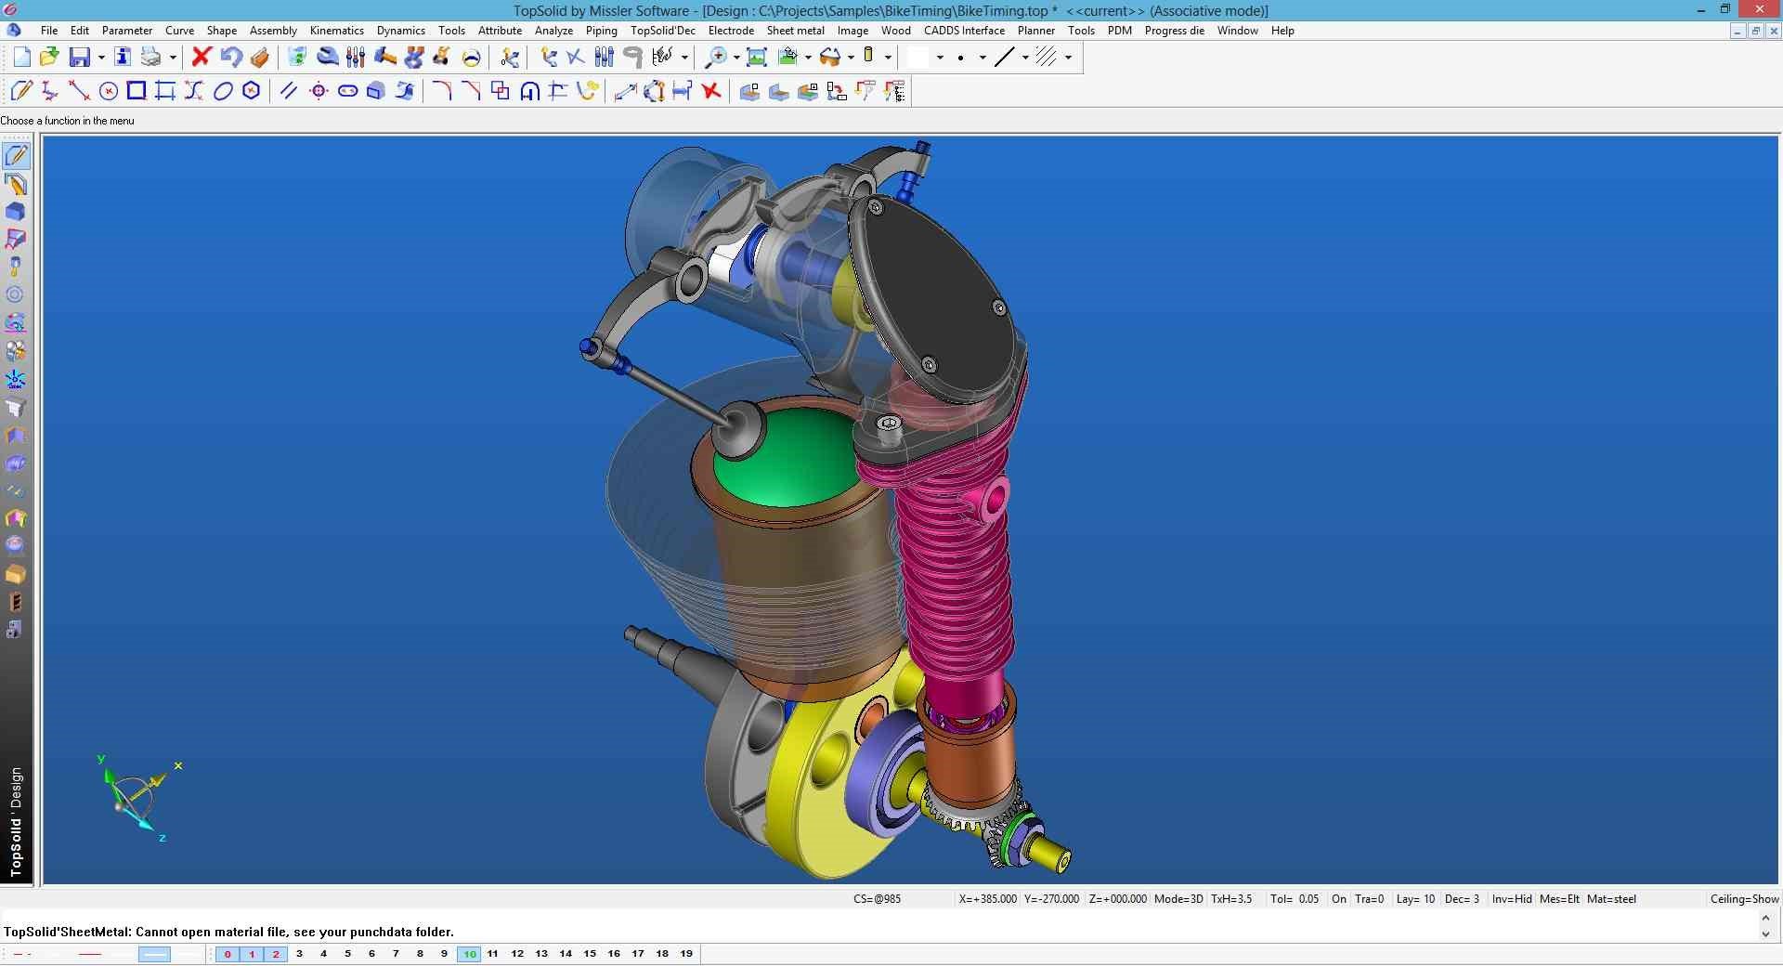Click the current color swatch in toolbar
This screenshot has height=966, width=1783.
(918, 58)
